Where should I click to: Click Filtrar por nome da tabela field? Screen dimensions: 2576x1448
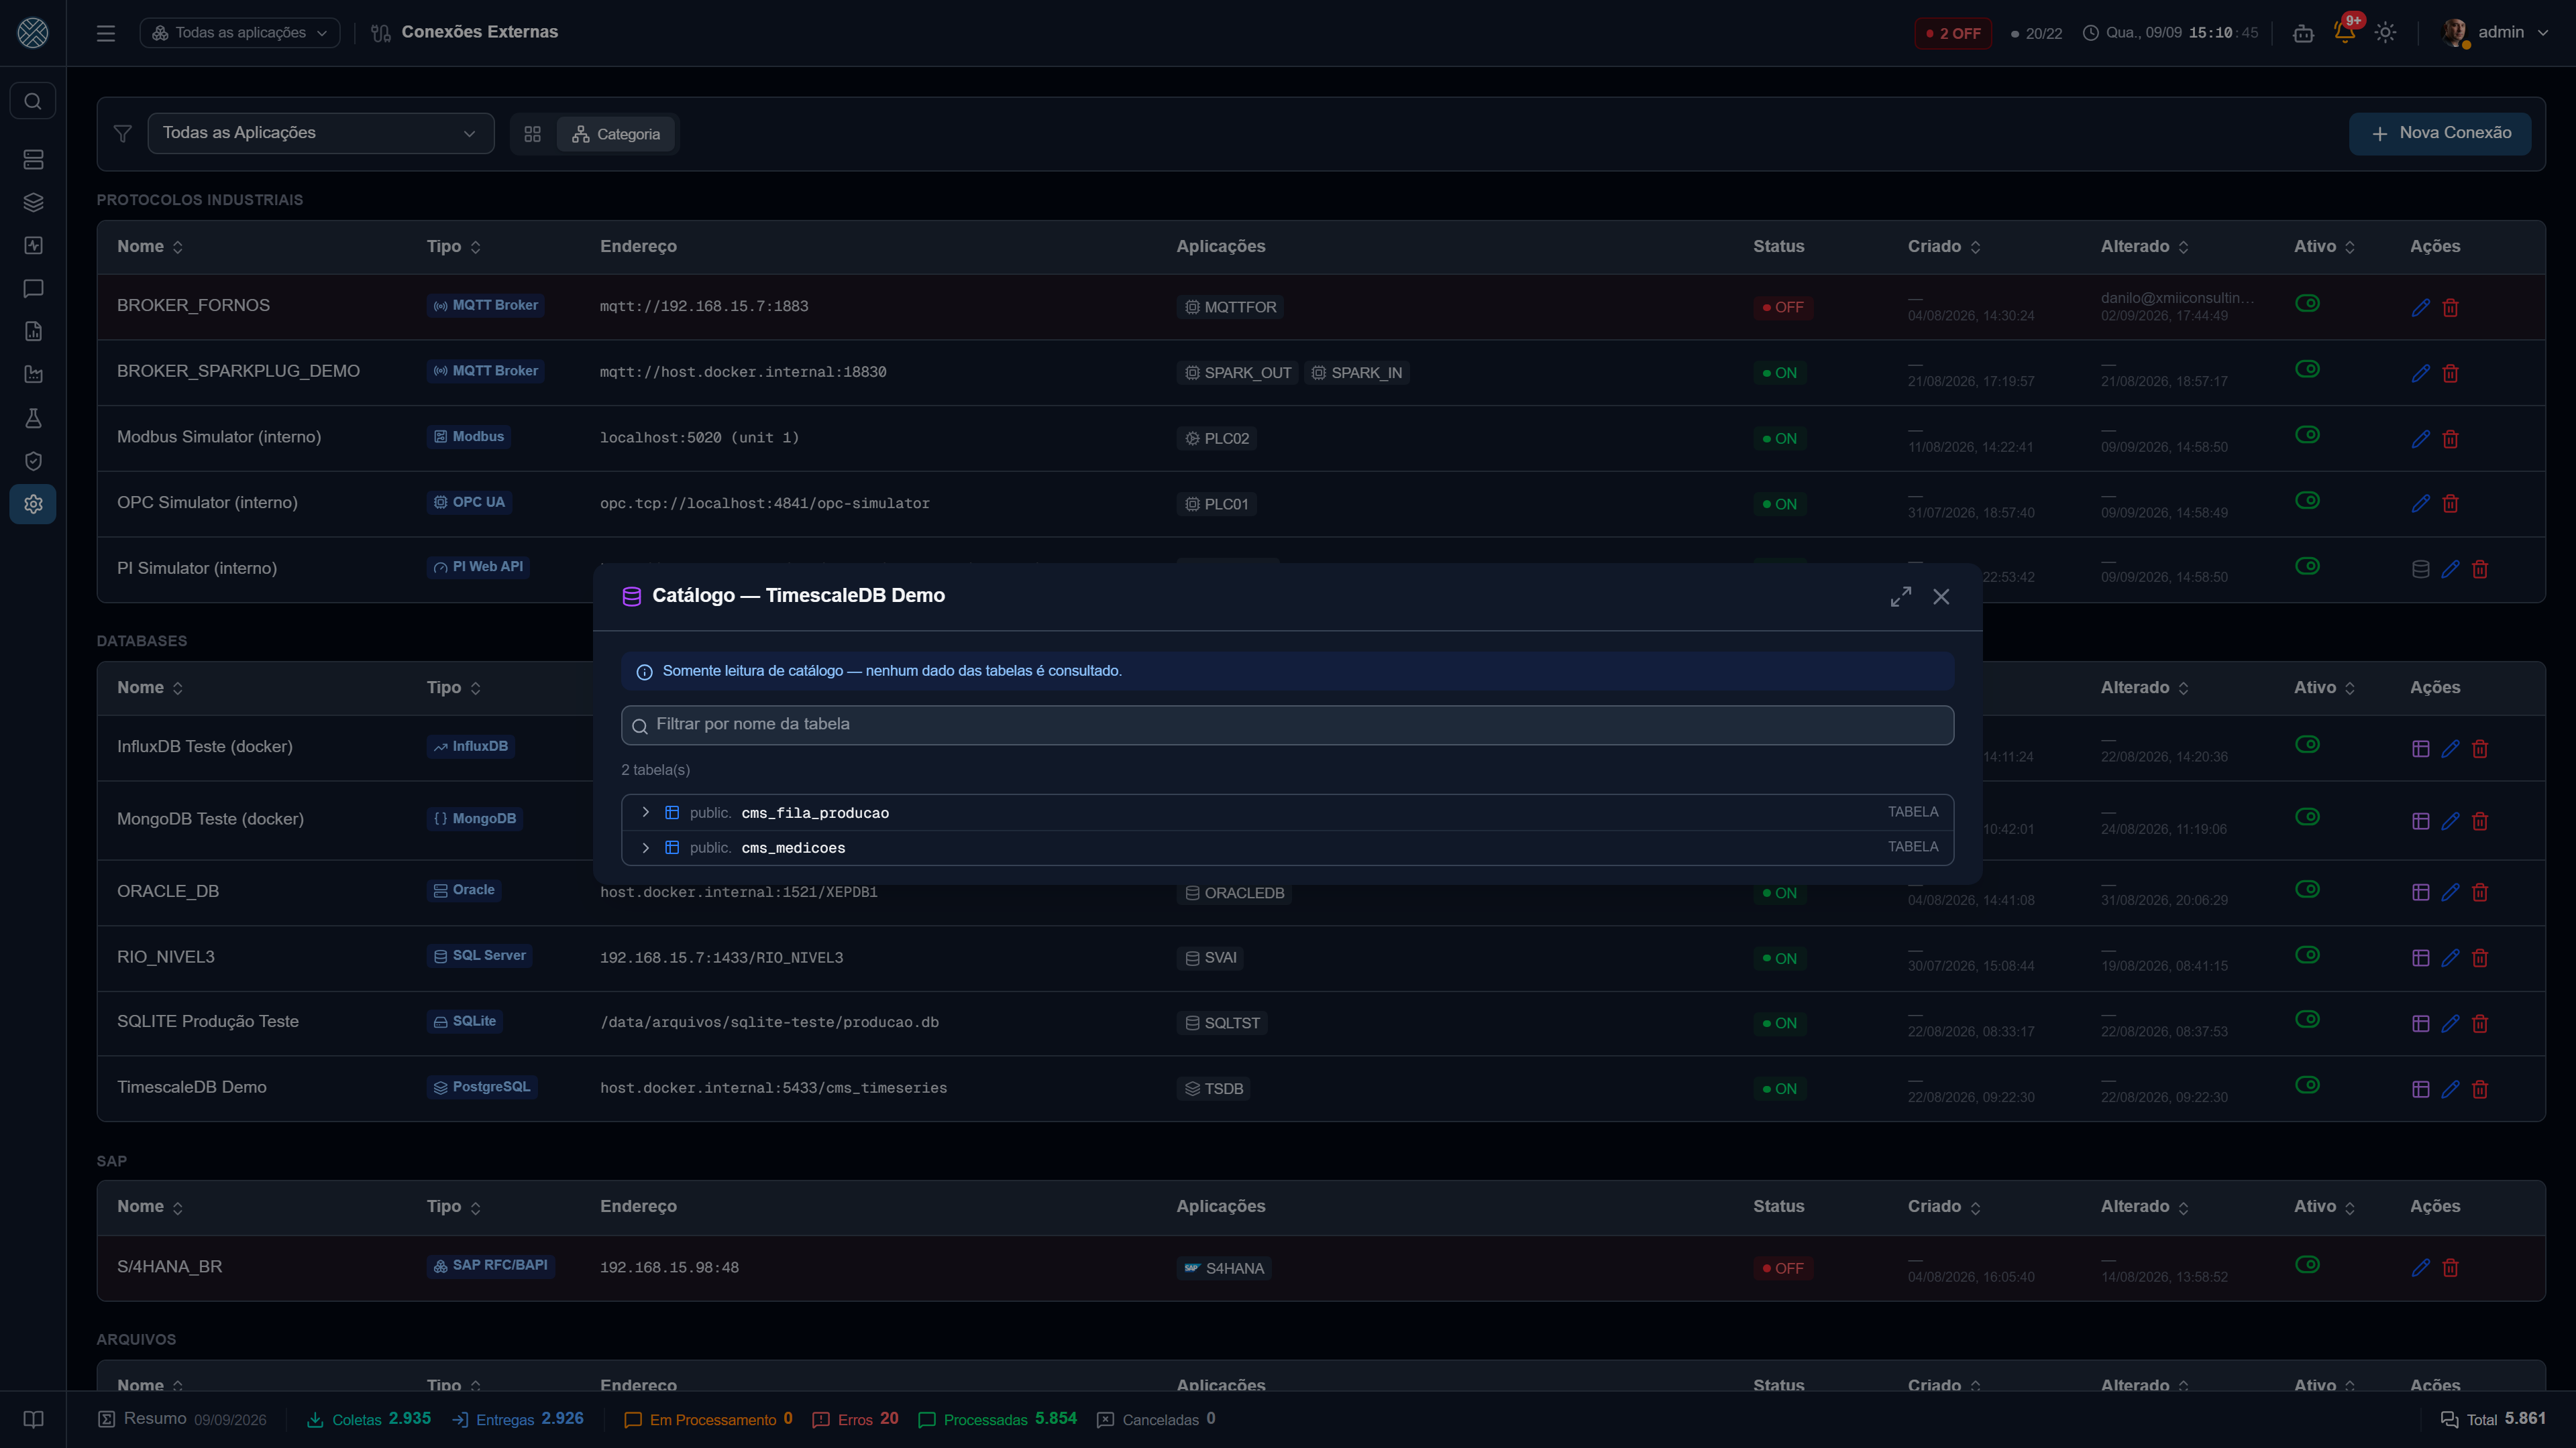pyautogui.click(x=1287, y=725)
